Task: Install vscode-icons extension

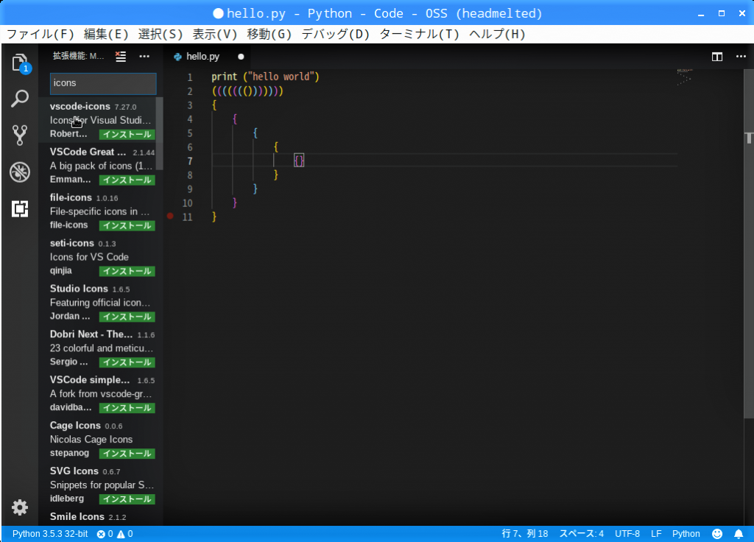Action: (x=127, y=135)
